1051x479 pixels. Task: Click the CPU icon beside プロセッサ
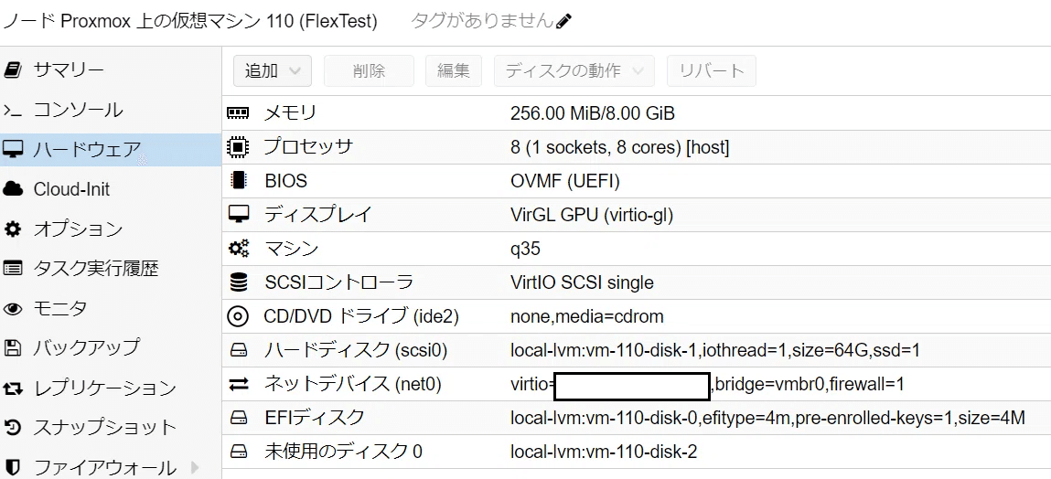tap(238, 147)
